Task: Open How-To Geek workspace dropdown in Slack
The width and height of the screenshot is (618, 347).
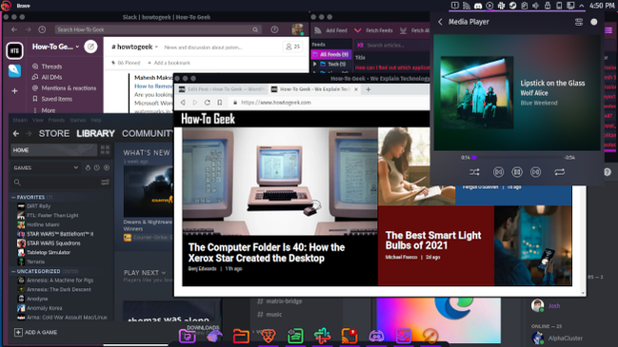Action: [55, 47]
